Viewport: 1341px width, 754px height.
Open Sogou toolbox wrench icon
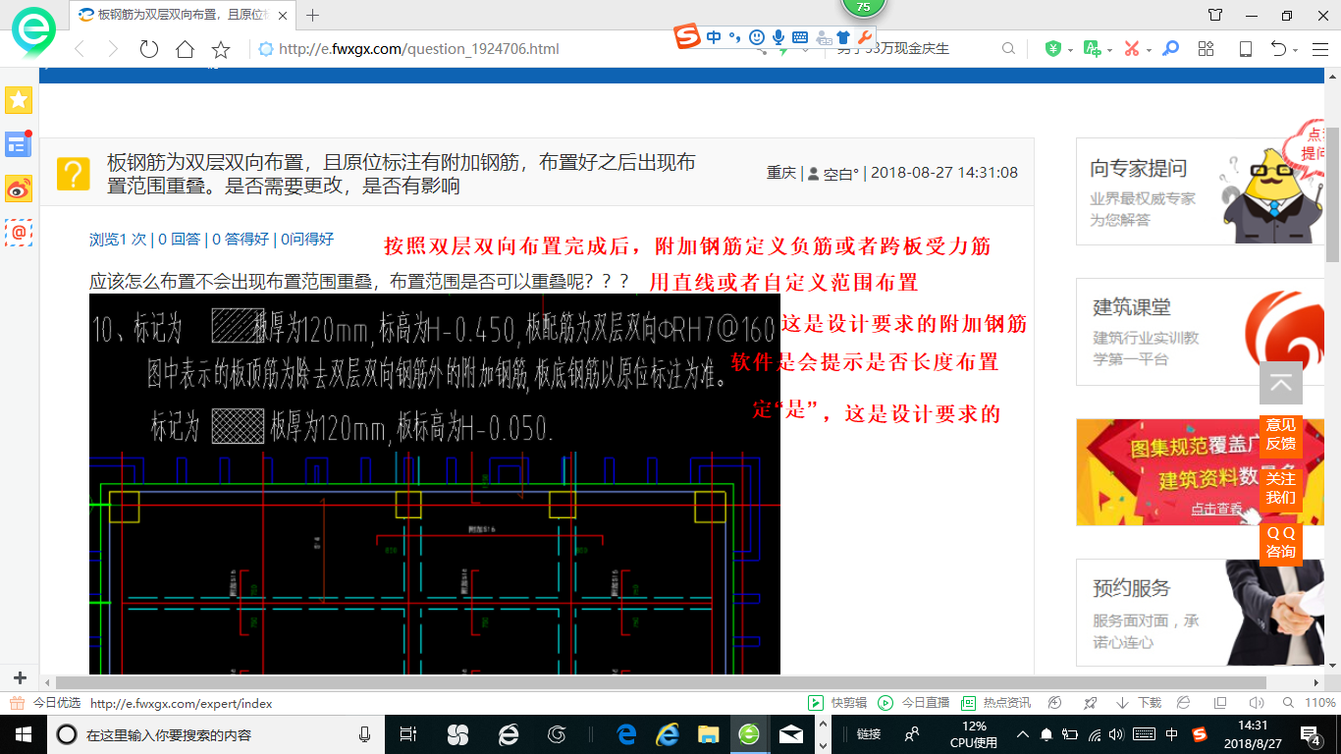(x=865, y=37)
